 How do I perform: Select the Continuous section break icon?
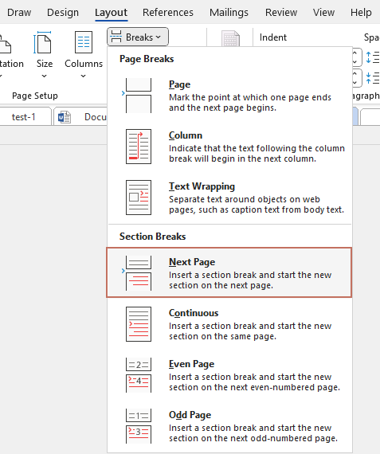point(139,324)
